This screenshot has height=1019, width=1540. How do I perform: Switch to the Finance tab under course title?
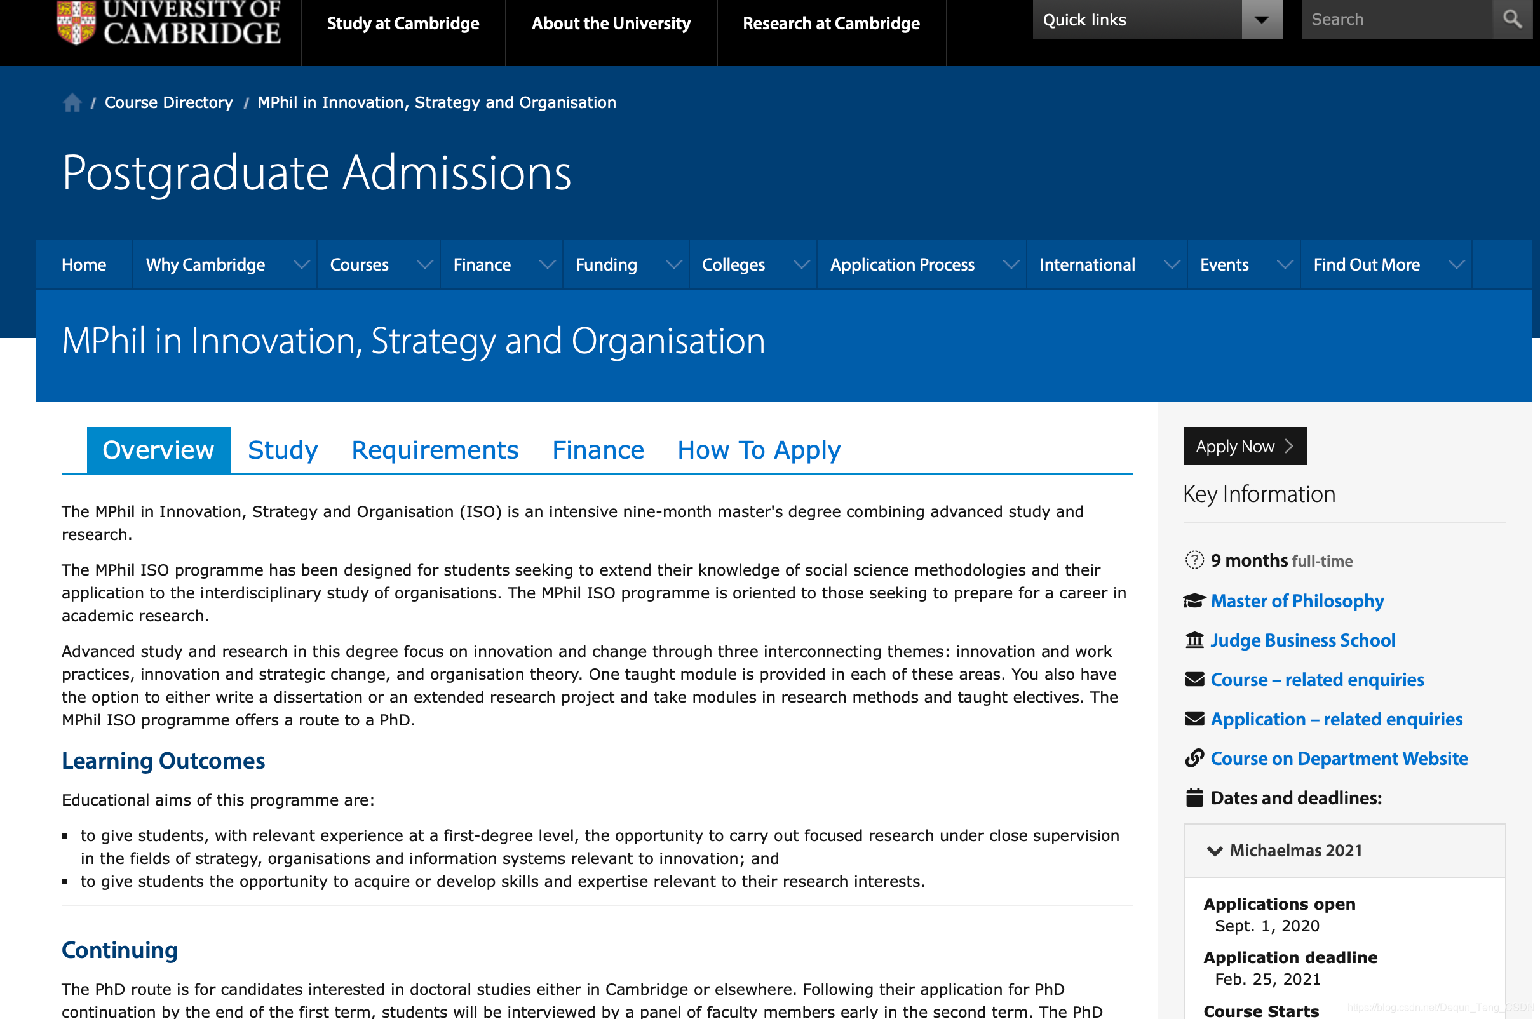coord(598,450)
